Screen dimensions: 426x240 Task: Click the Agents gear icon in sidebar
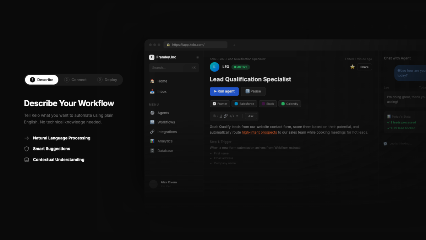(152, 113)
